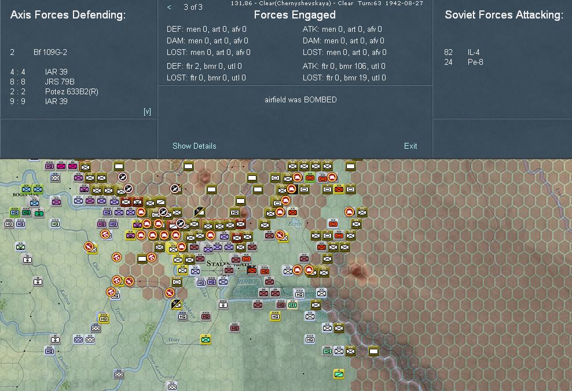Select orange HQ counter beside Stalingrad
This screenshot has width=572, height=391.
pos(265,271)
